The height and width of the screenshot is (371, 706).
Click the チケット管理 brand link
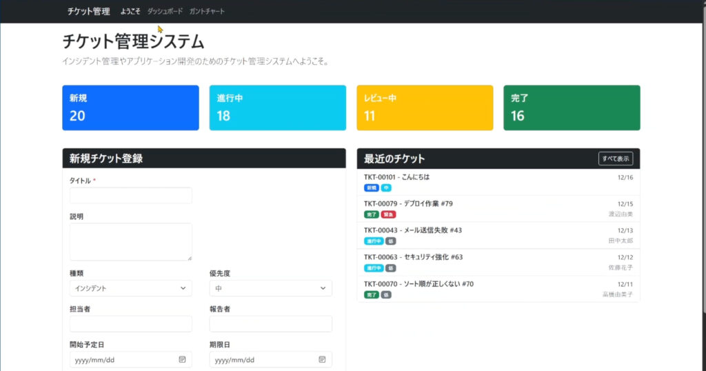coord(88,12)
